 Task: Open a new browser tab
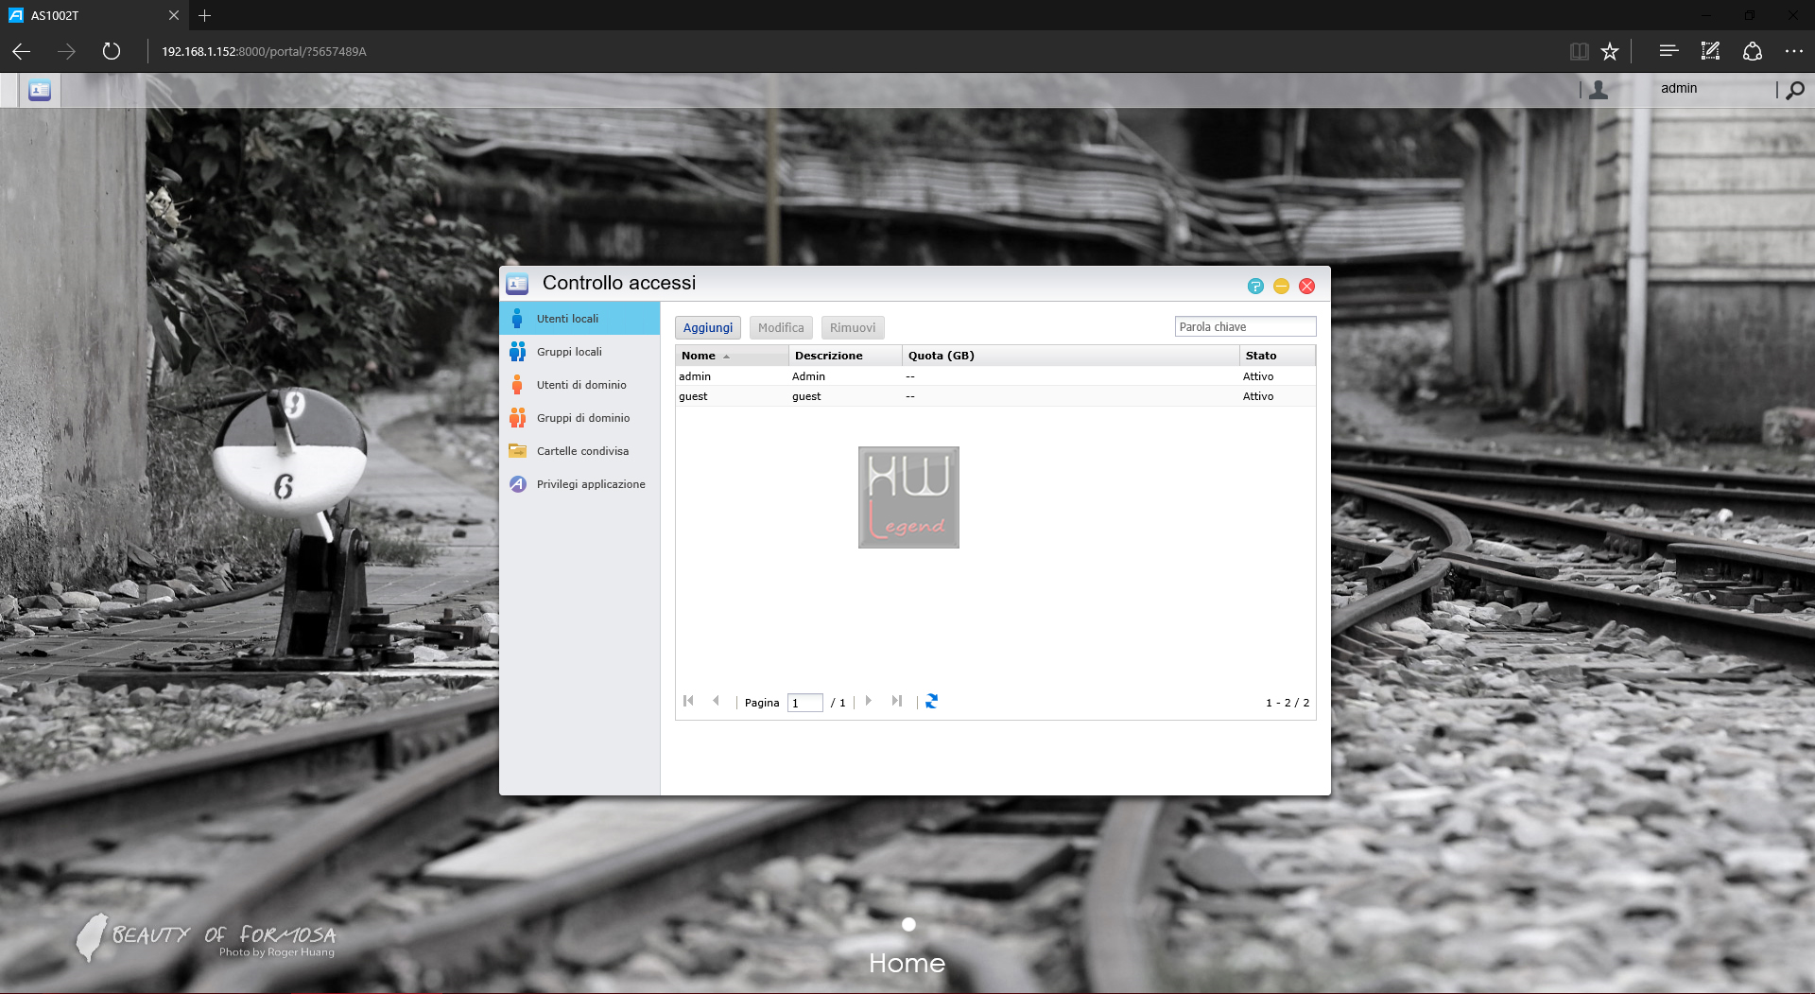tap(205, 15)
